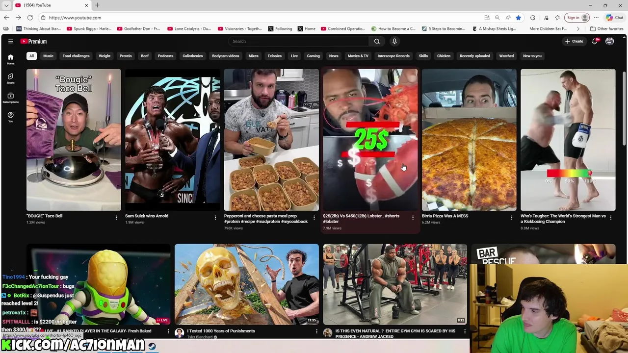The width and height of the screenshot is (628, 353).
Task: Click Sign in browser profile button
Action: [x=577, y=18]
